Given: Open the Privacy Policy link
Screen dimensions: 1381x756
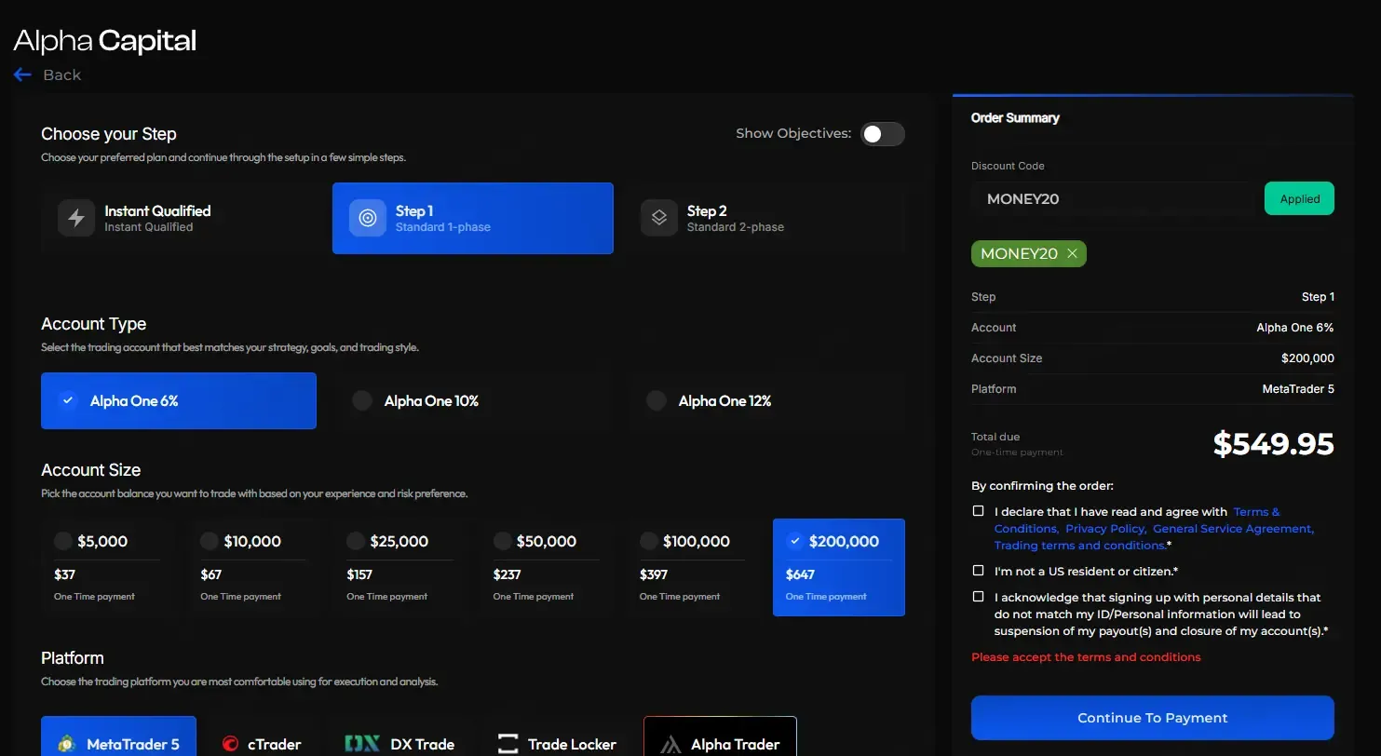Looking at the screenshot, I should (1104, 529).
